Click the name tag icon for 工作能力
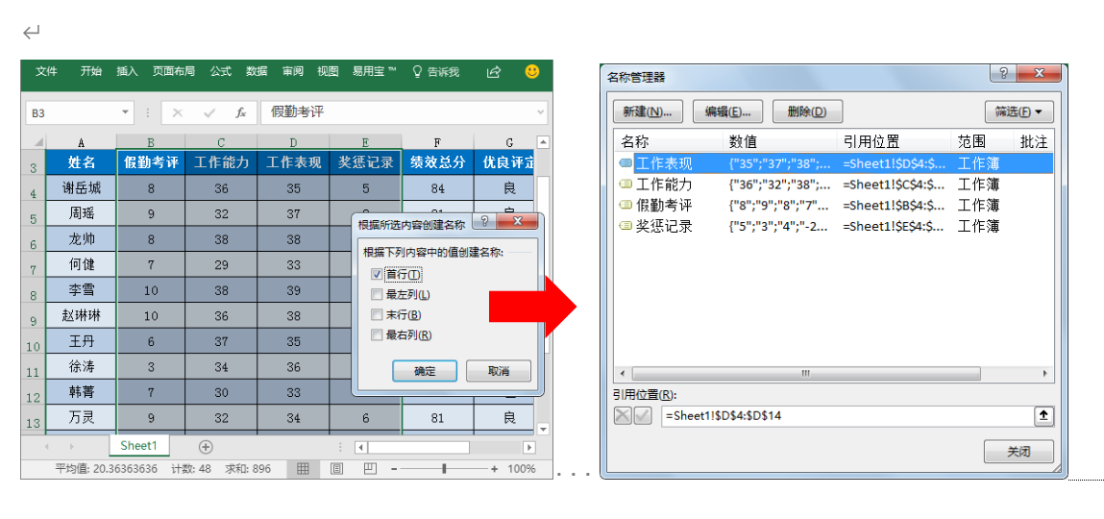 pos(626,185)
